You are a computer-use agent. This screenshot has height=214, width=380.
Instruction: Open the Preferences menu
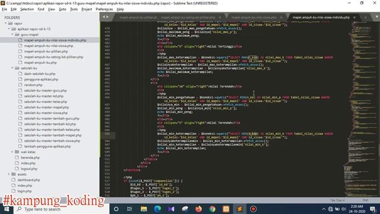104,10
